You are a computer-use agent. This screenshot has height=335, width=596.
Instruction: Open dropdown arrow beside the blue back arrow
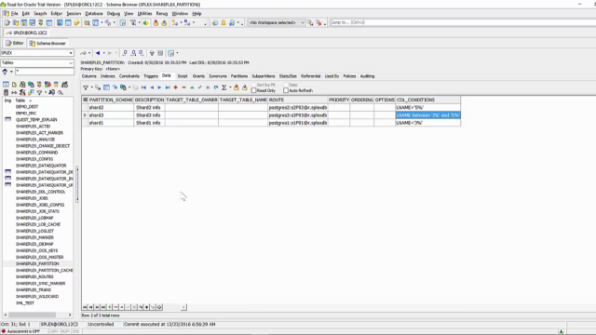click(x=103, y=53)
